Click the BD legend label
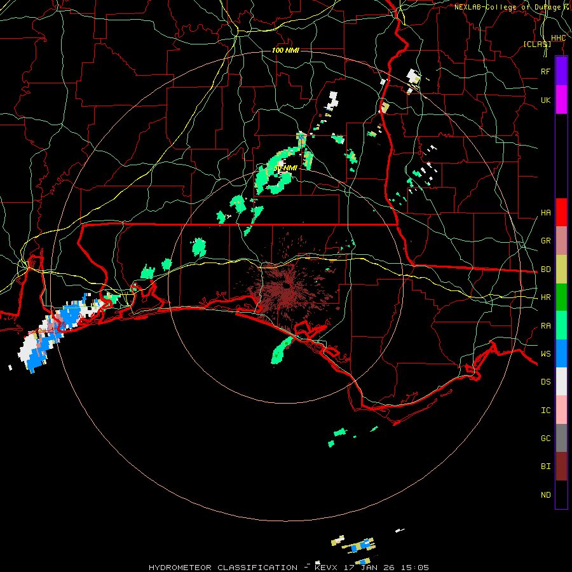The width and height of the screenshot is (572, 572). click(545, 269)
